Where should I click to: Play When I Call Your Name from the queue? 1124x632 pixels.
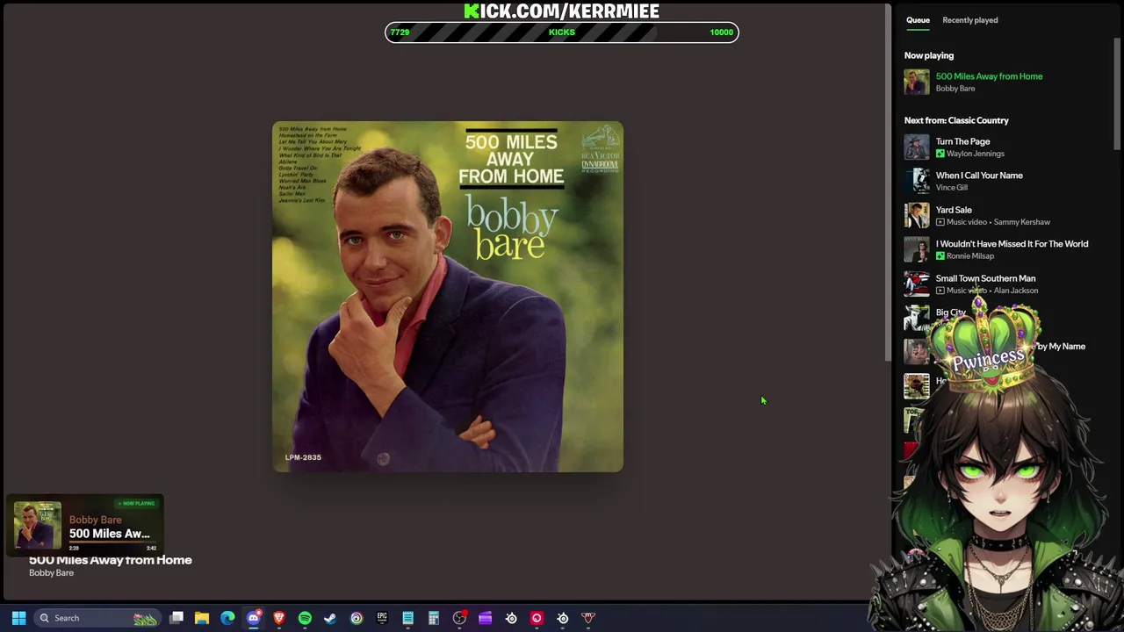pos(979,176)
